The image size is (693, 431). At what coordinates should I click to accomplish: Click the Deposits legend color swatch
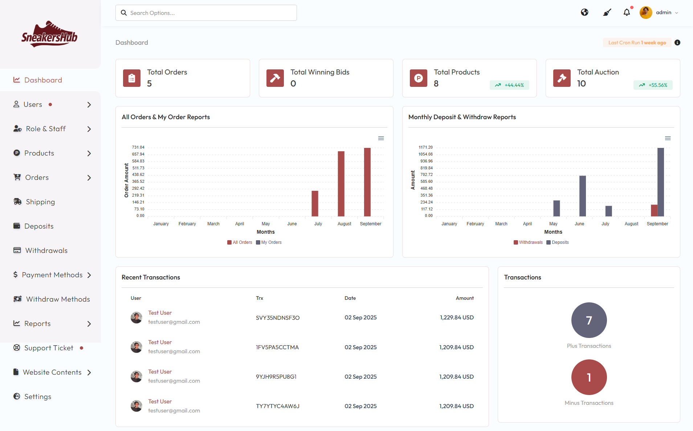click(549, 242)
